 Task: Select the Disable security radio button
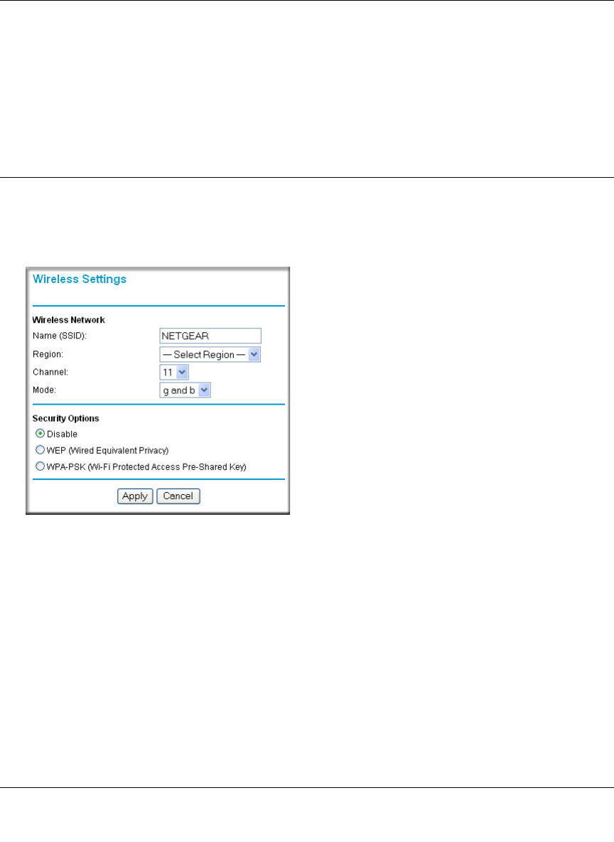coord(41,433)
